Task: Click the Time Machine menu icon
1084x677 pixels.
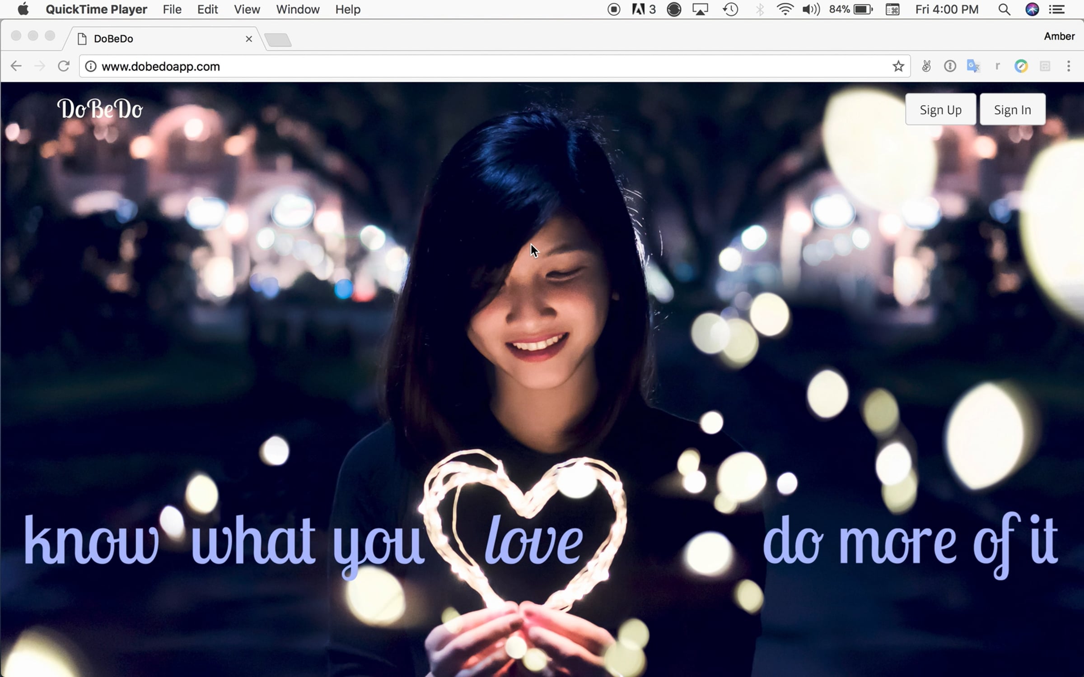Action: coord(730,9)
